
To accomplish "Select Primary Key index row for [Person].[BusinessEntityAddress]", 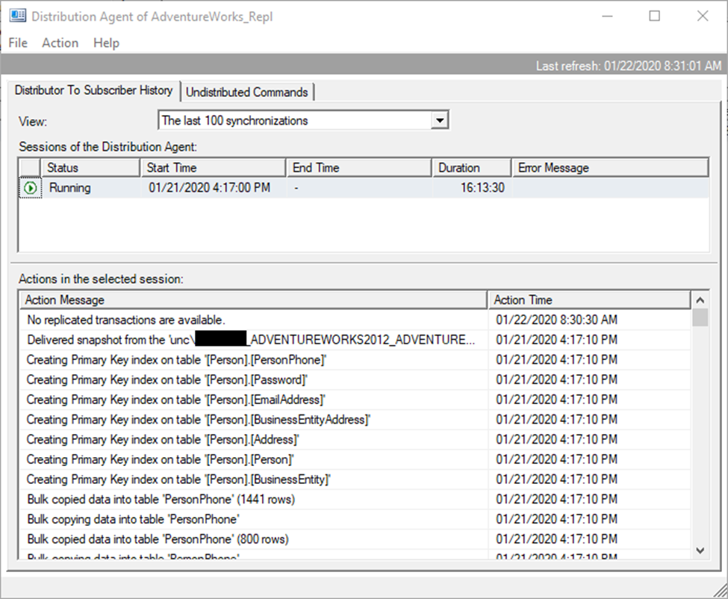I will [355, 420].
